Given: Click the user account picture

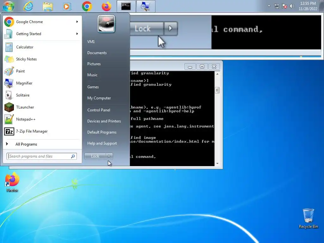Looking at the screenshot, I should [106, 23].
